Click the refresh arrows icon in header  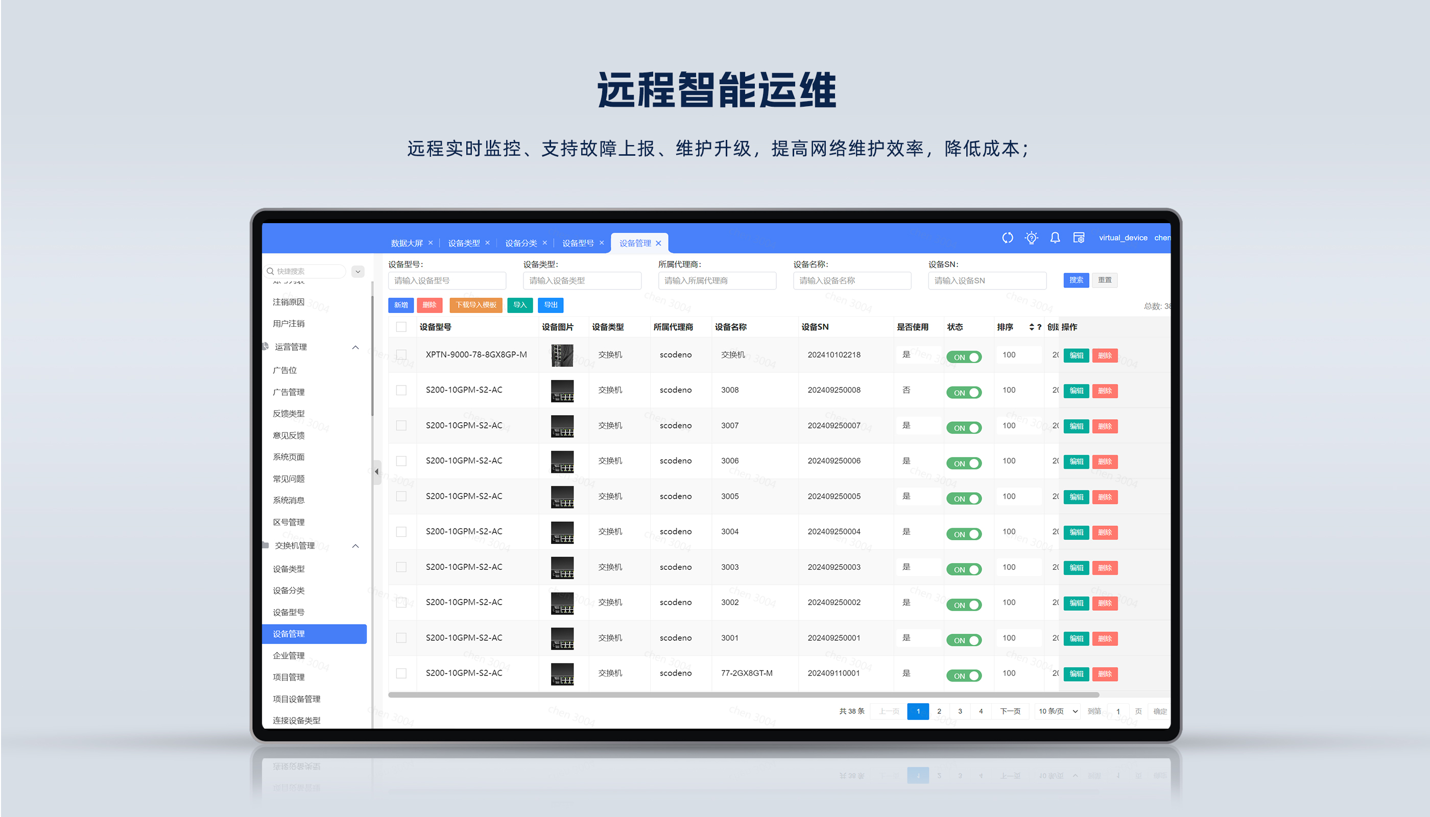(1008, 238)
